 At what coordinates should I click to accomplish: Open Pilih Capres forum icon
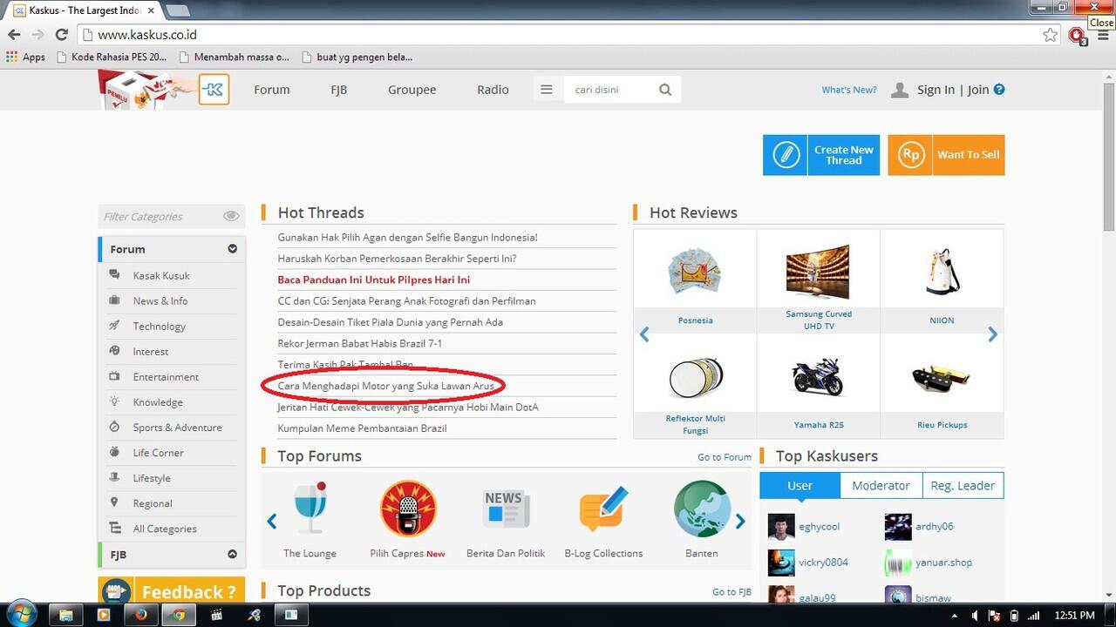pyautogui.click(x=408, y=509)
